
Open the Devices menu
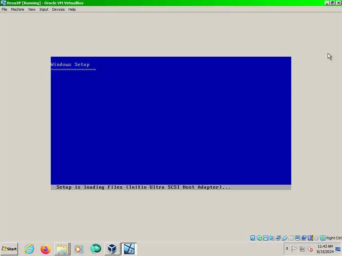click(x=58, y=9)
